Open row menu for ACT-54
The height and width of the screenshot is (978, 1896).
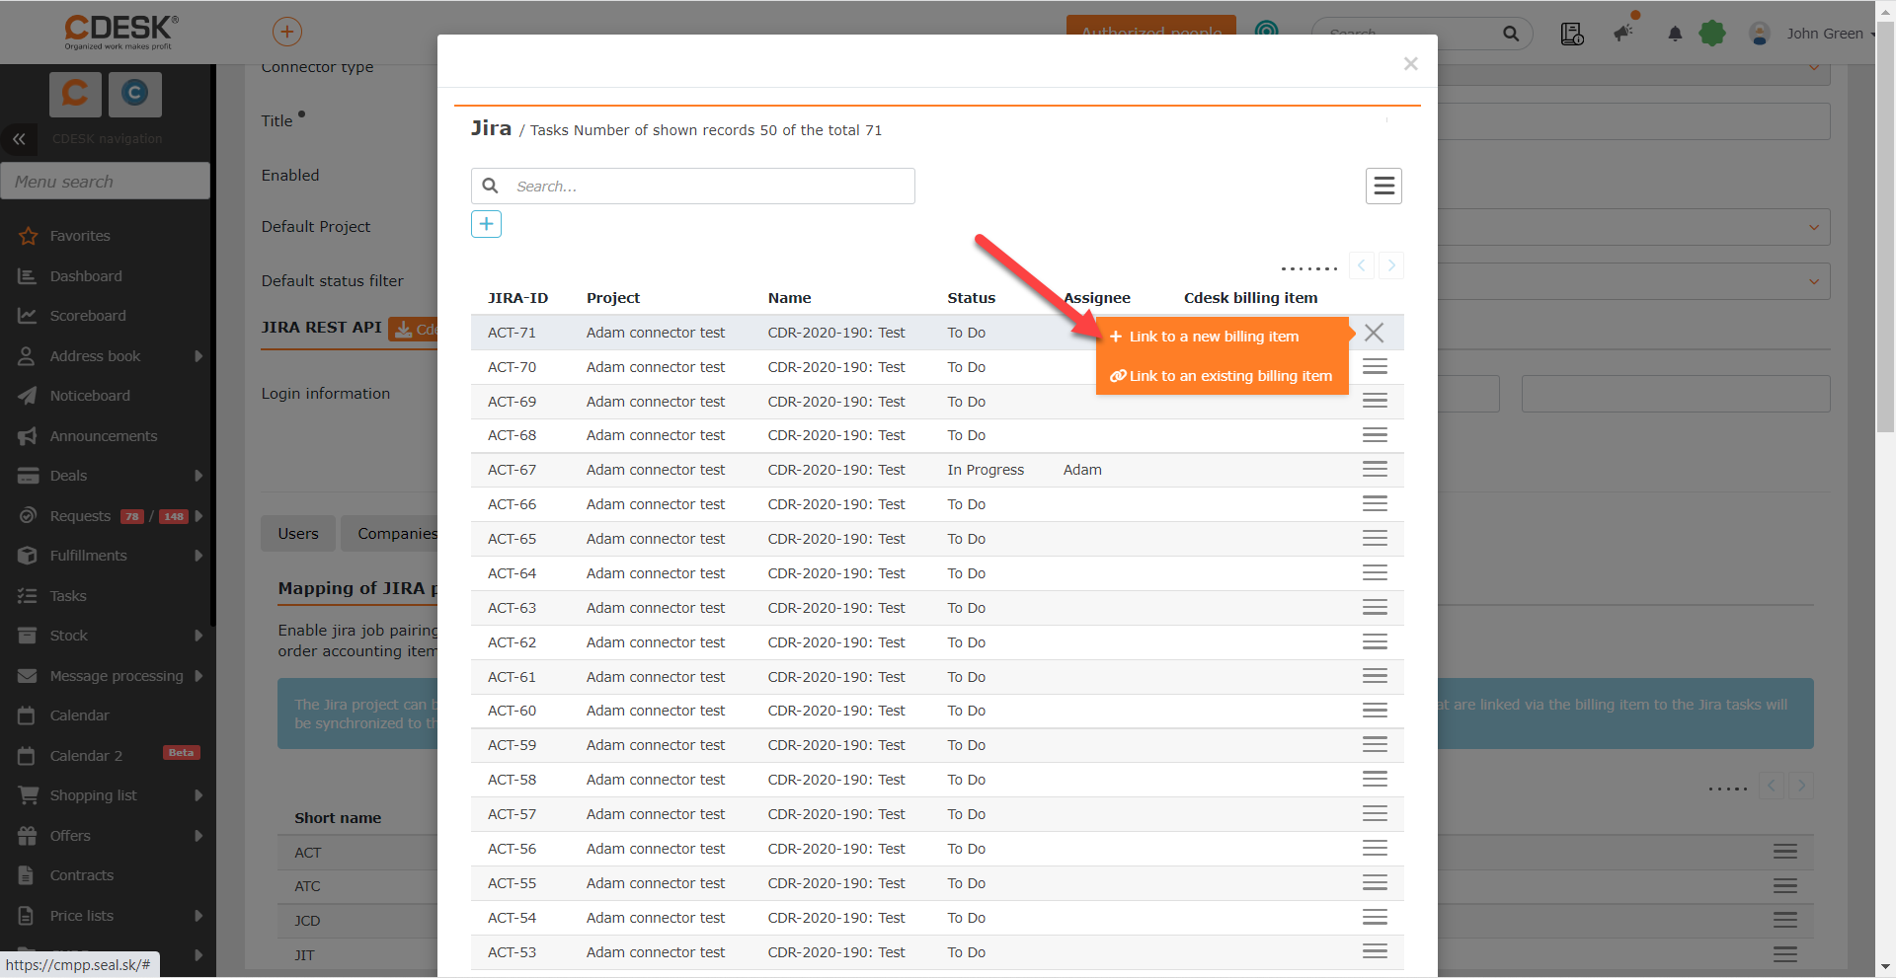[1375, 918]
